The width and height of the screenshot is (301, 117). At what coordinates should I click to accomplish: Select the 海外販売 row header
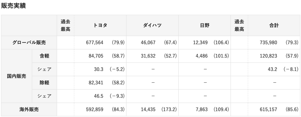click(x=29, y=109)
